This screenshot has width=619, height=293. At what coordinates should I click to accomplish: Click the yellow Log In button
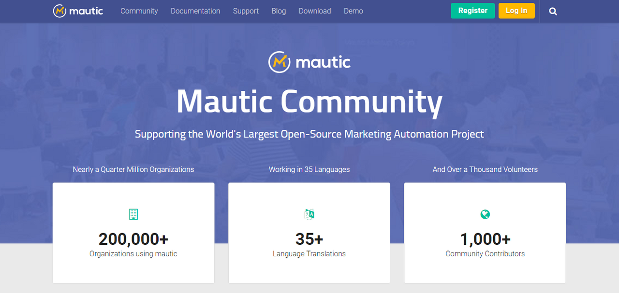(516, 11)
